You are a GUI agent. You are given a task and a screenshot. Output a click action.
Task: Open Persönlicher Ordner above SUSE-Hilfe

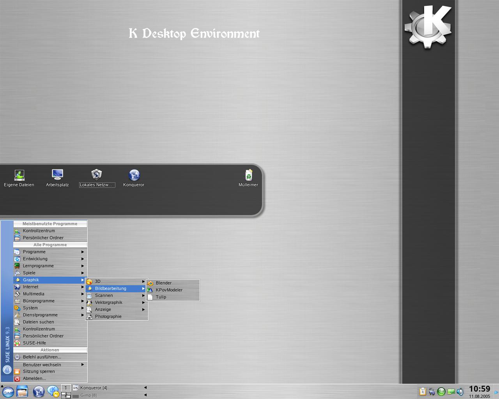50,336
